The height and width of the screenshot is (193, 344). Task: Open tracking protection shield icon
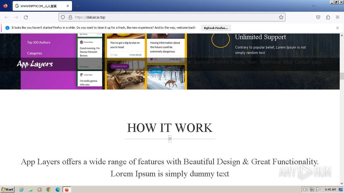point(63,17)
